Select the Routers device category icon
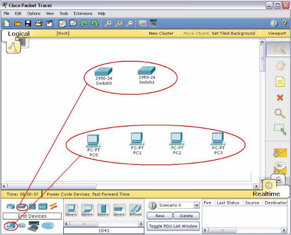 [x=11, y=206]
